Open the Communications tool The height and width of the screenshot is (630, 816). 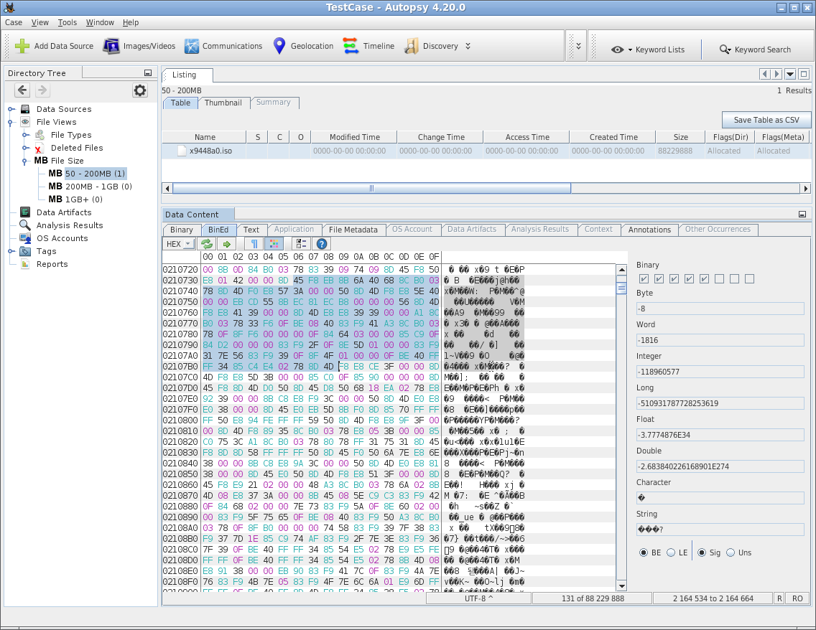click(223, 46)
